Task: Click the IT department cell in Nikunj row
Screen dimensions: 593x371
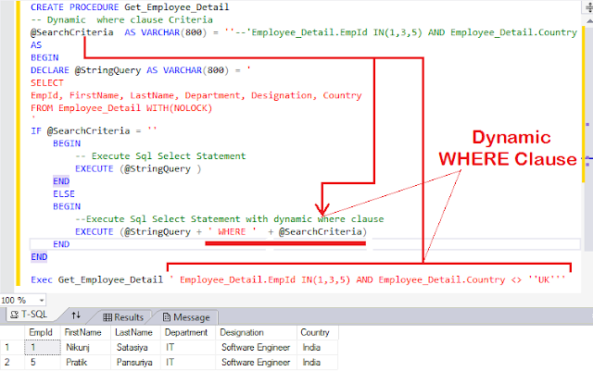Action: (x=188, y=347)
